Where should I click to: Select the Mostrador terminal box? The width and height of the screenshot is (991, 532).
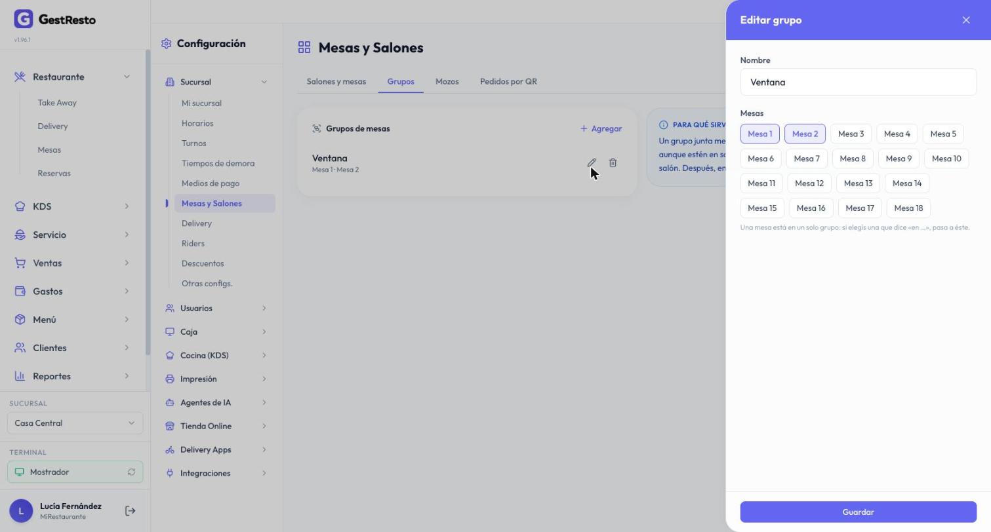pyautogui.click(x=75, y=472)
